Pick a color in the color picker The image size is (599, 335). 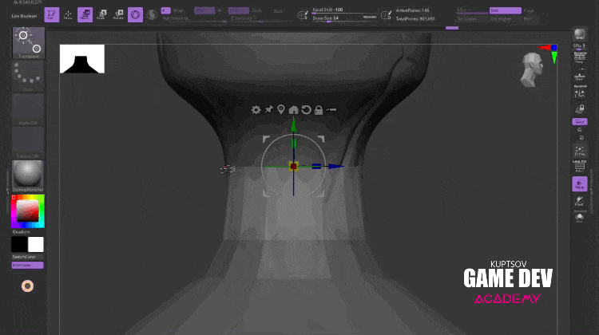click(28, 211)
